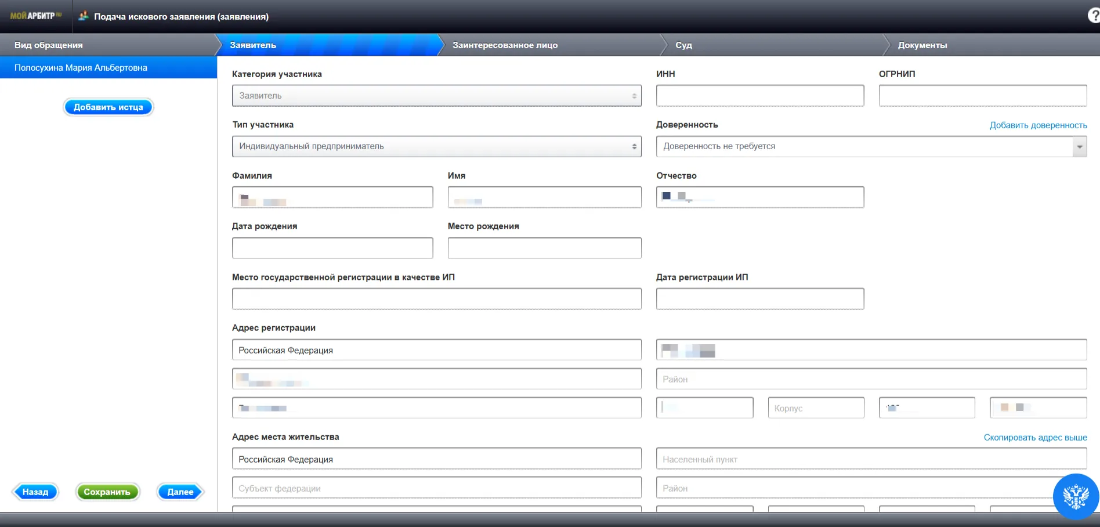Screen dimensions: 1100x527
Task: Click the Назад button
Action: (35, 492)
